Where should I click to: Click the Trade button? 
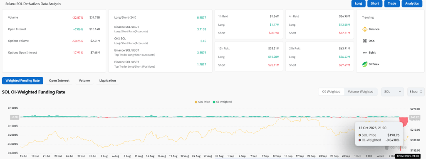(x=392, y=4)
